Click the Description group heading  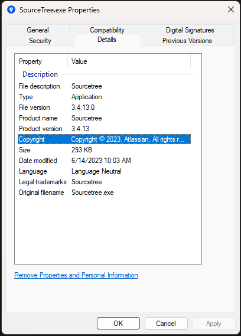click(x=40, y=74)
